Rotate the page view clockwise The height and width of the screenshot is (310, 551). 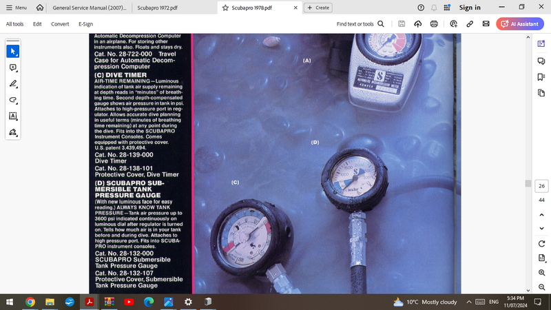coord(541,244)
